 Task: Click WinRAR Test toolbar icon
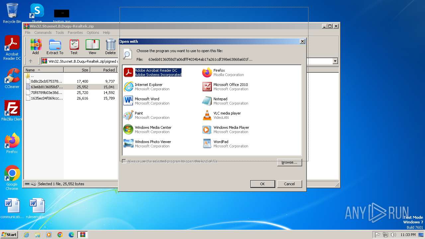tap(74, 47)
